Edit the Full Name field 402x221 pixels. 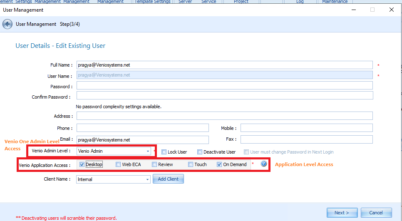tap(225, 65)
